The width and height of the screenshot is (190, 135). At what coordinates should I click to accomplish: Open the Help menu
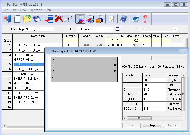pos(48,10)
